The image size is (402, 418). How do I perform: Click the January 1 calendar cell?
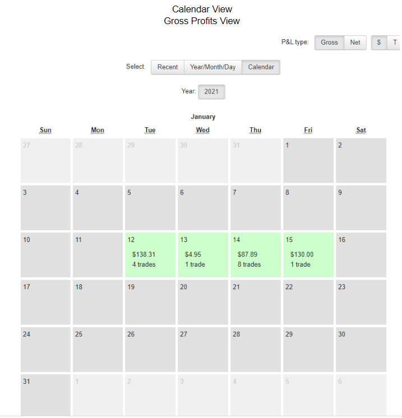(308, 160)
